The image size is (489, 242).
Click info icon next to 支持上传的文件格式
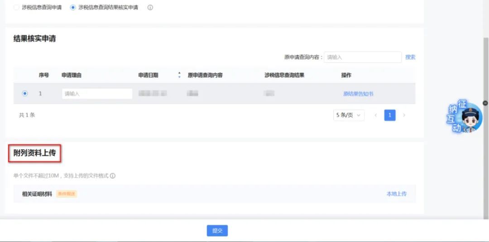pyautogui.click(x=113, y=176)
